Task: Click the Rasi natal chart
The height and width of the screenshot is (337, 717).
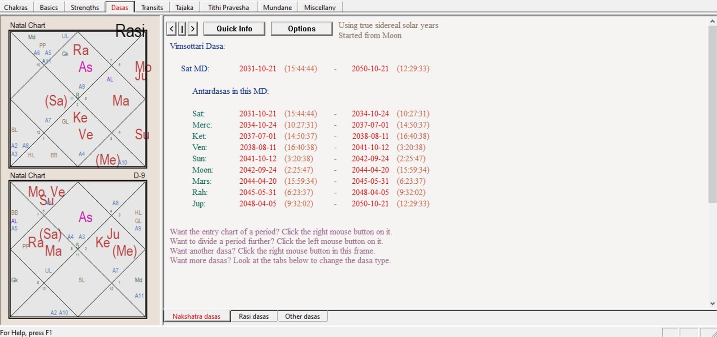Action: (x=78, y=99)
